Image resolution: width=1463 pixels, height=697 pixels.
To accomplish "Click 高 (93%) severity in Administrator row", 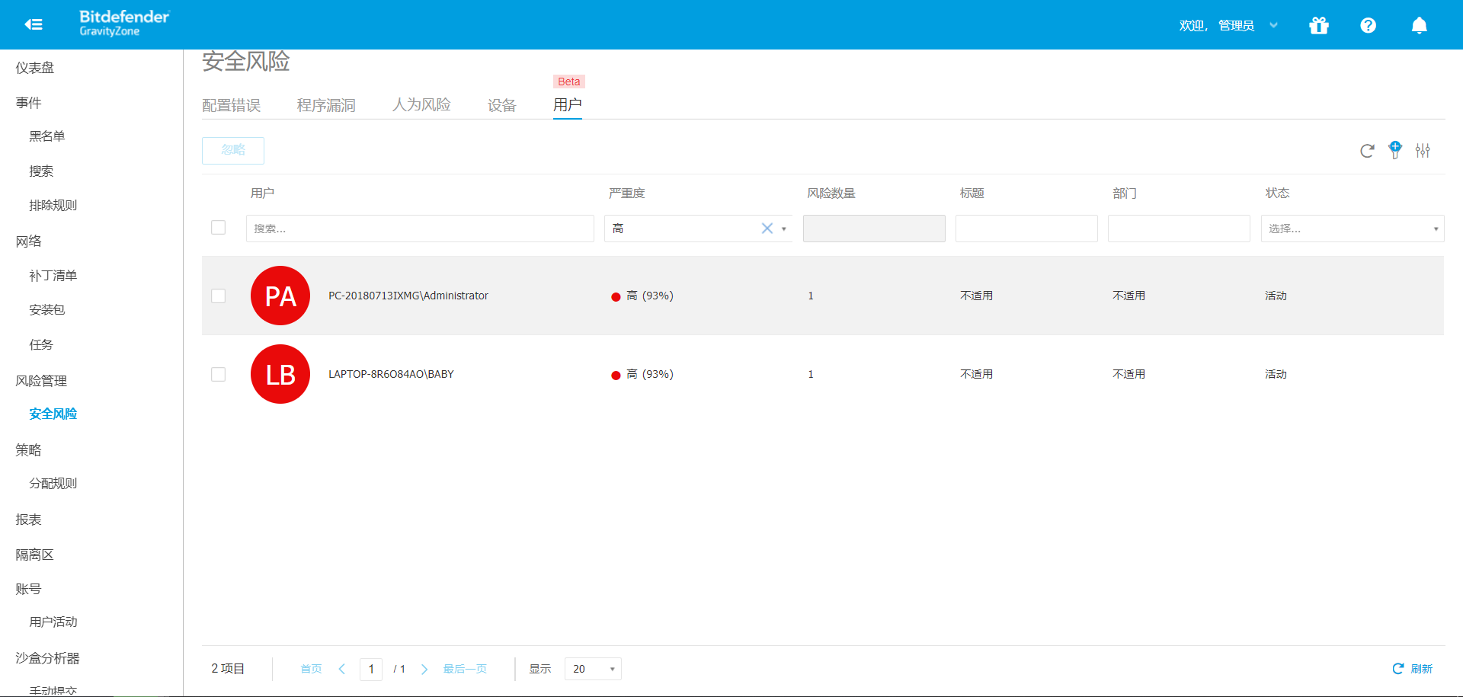I will [642, 296].
